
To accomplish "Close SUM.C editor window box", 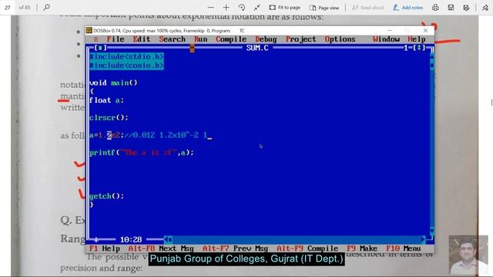I will (101, 48).
